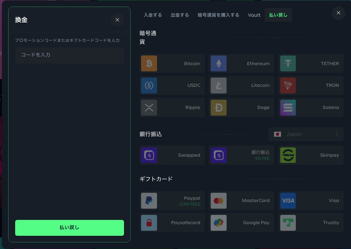Choose the Swapped label
This screenshot has width=351, height=249.
189,155
